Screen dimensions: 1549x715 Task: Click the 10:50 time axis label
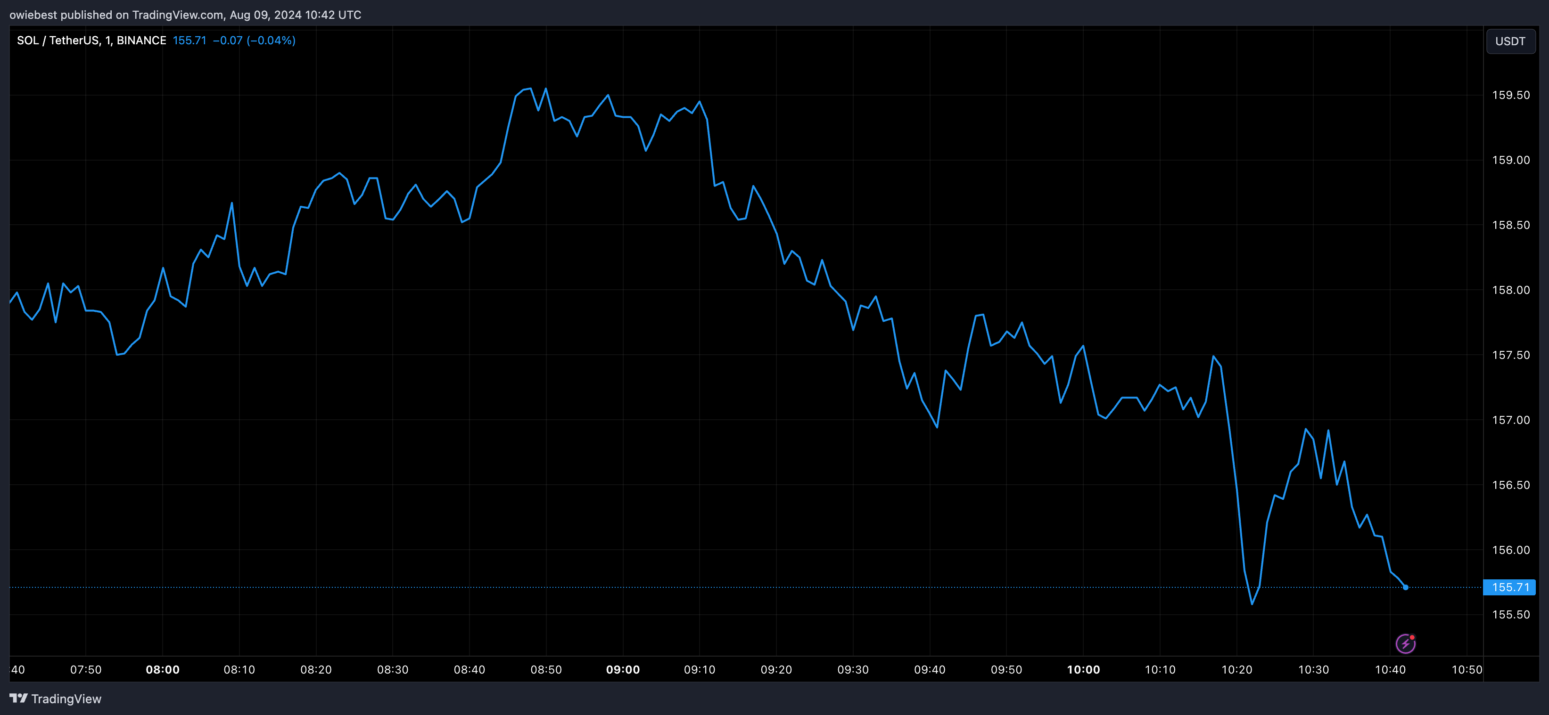coord(1467,669)
